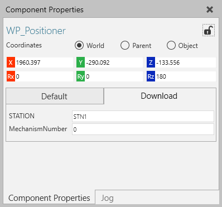Click the X coordinate field 1960.397
This screenshot has height=207, width=222.
(44, 62)
